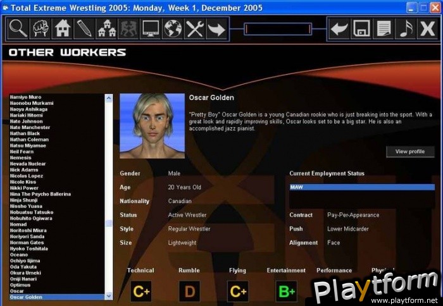Select Nikki Power in worker list
Screen dimensions: 443x306
click(57, 188)
